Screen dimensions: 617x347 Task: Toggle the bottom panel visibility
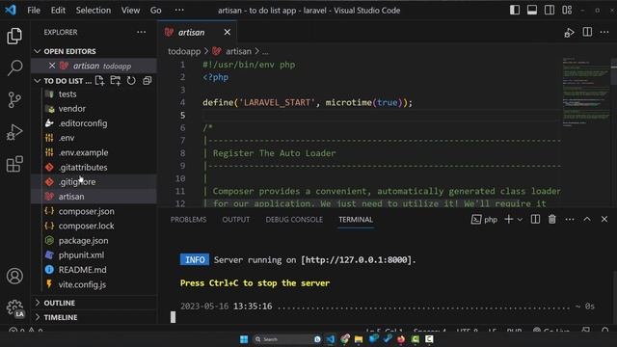coord(532,10)
